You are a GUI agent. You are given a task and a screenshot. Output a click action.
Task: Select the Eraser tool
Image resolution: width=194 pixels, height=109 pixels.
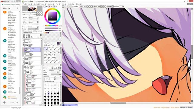tap(49, 52)
